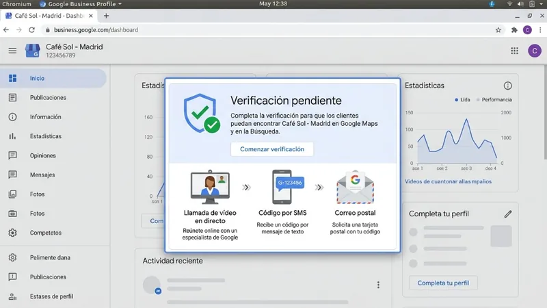
Task: Click the Publicaciones icon below Inicio
Action: (x=12, y=97)
